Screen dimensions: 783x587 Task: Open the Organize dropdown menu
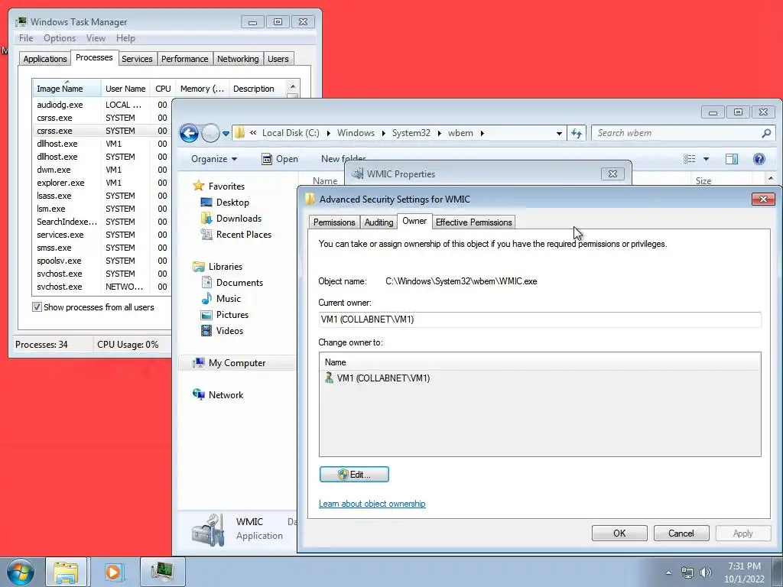coord(214,159)
